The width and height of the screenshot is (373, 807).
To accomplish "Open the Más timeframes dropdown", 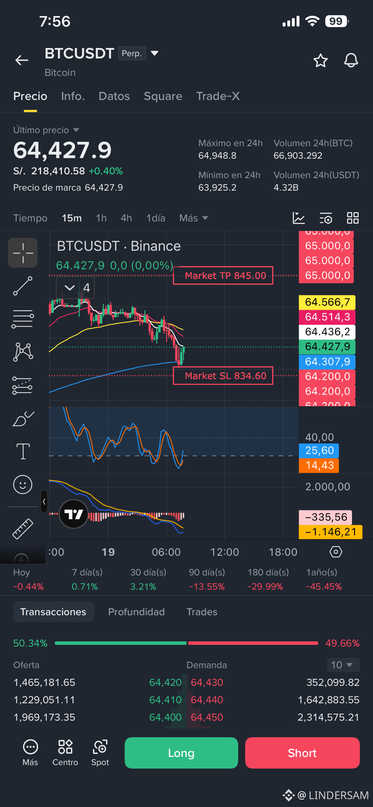I will click(x=194, y=218).
